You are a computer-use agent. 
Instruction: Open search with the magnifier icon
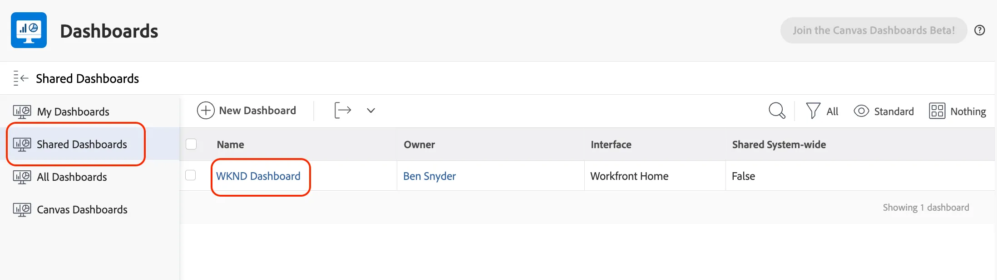click(x=777, y=111)
